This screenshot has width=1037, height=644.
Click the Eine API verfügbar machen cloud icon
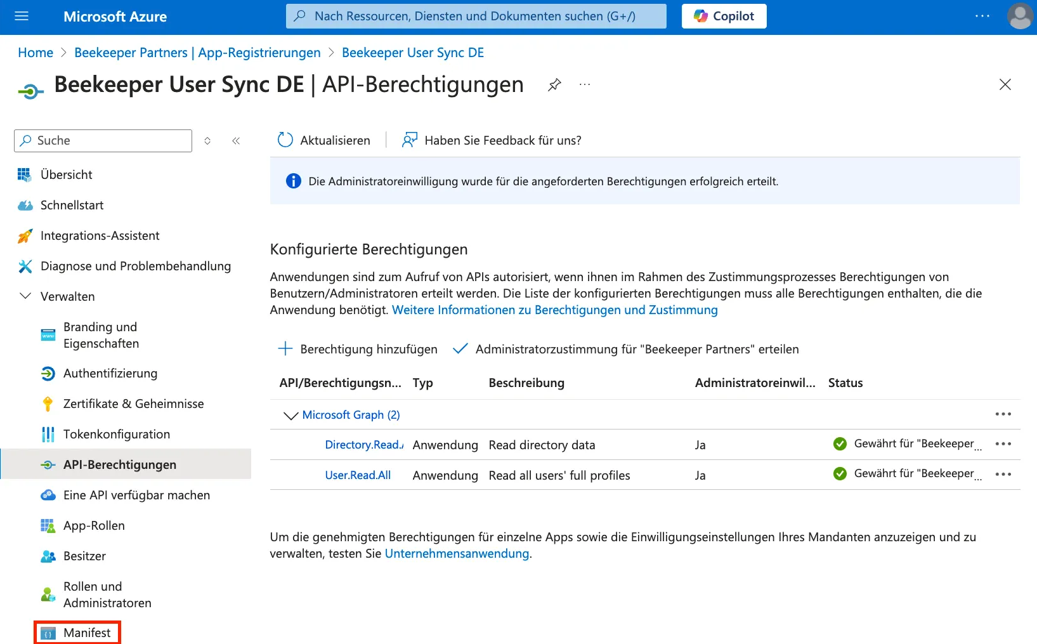click(x=48, y=495)
